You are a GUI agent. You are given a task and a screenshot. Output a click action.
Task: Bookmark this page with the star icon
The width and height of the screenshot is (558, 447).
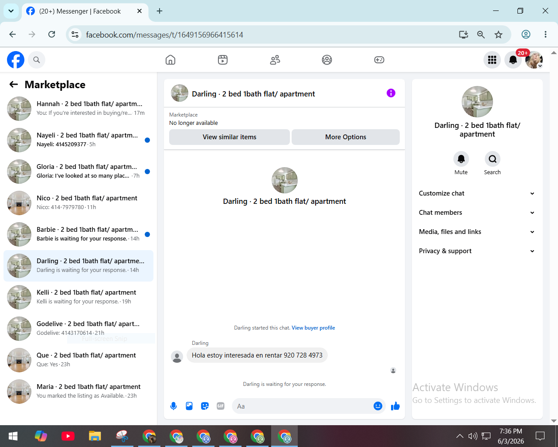499,34
